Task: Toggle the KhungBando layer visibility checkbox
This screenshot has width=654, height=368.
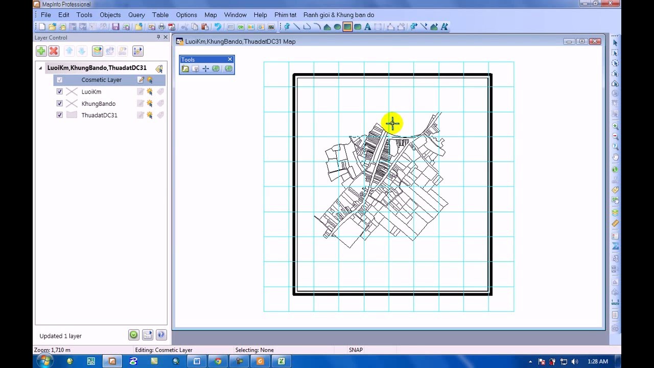Action: coord(60,103)
